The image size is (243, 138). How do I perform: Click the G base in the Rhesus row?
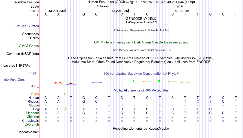(84, 101)
